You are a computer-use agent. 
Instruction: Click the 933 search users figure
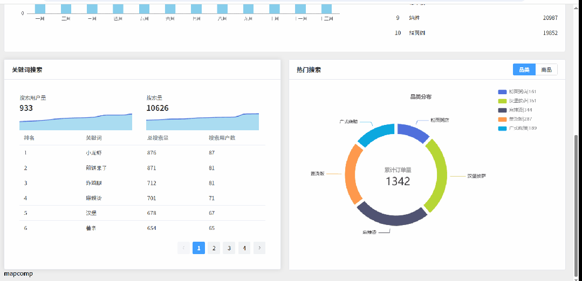(26, 108)
